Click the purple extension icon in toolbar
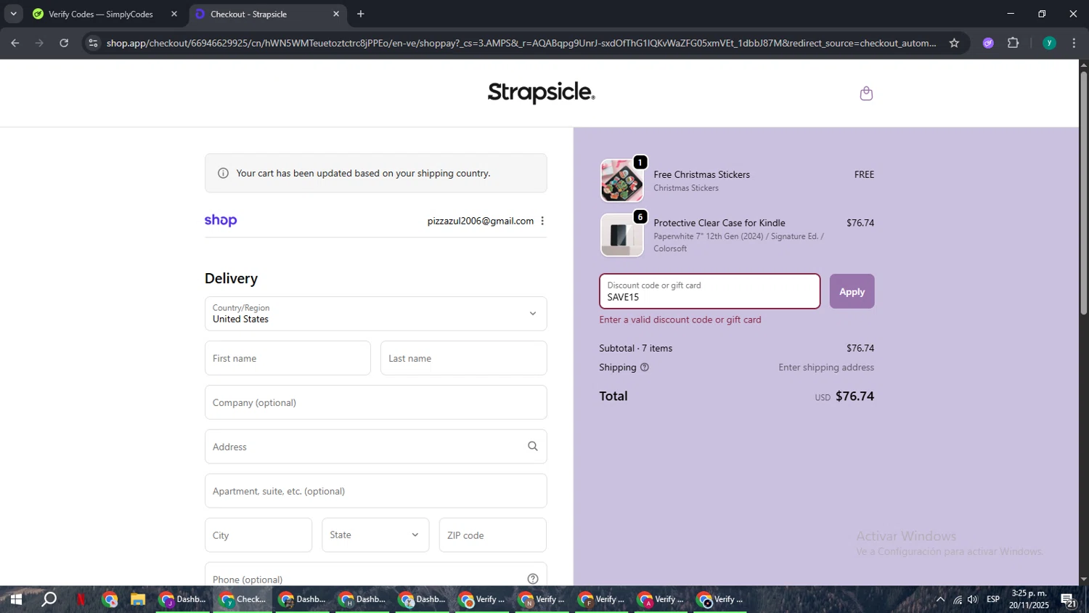Image resolution: width=1089 pixels, height=613 pixels. tap(988, 43)
